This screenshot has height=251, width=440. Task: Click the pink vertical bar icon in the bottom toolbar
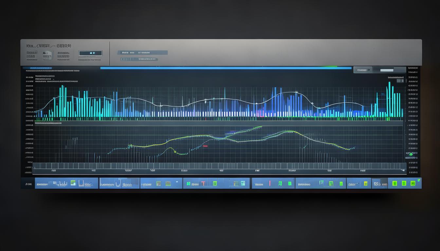270,184
